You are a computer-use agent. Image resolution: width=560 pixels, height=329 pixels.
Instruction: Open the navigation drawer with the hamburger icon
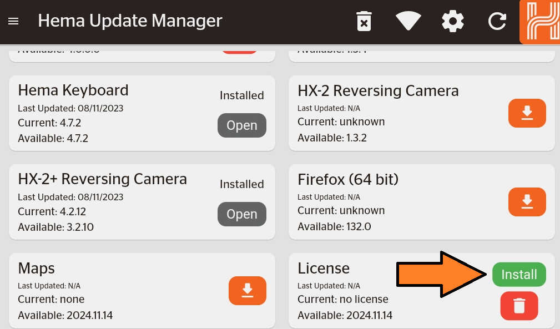point(13,21)
